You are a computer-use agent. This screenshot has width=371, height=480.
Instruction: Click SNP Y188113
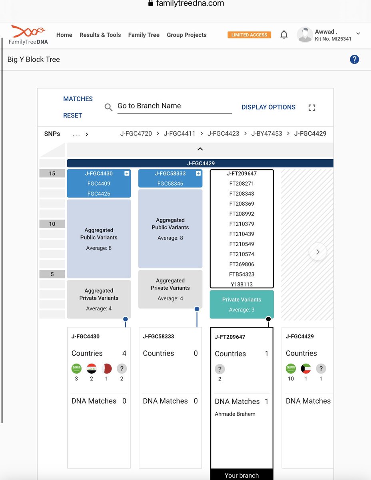click(242, 284)
